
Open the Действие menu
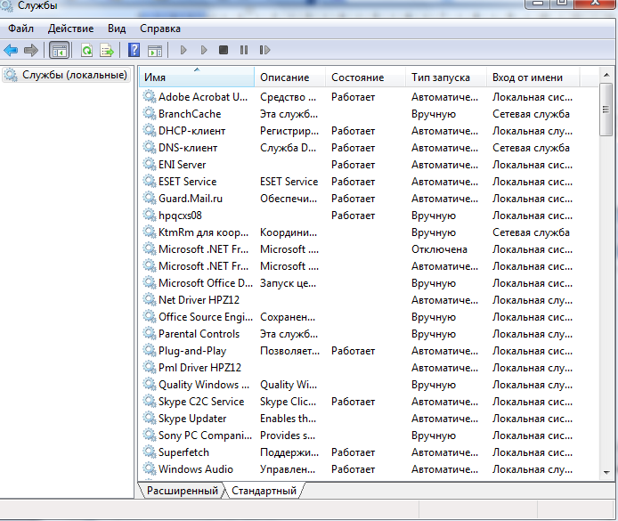click(x=71, y=28)
